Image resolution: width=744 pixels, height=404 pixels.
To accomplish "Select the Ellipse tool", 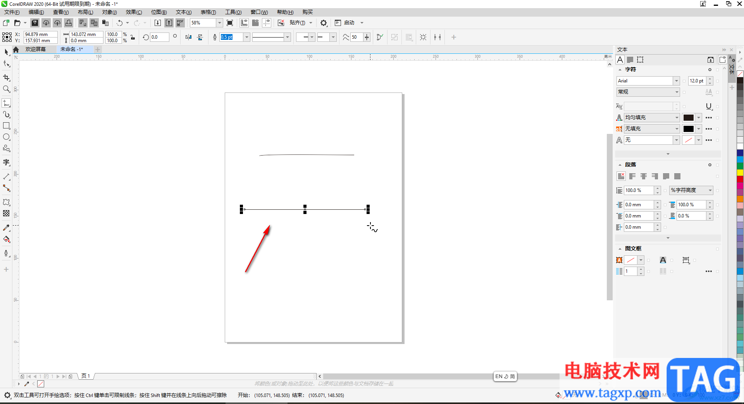I will click(x=6, y=137).
